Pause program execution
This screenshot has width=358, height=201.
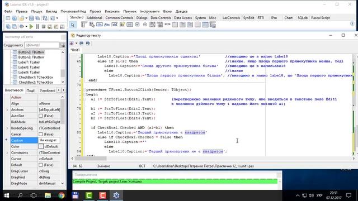click(x=37, y=27)
